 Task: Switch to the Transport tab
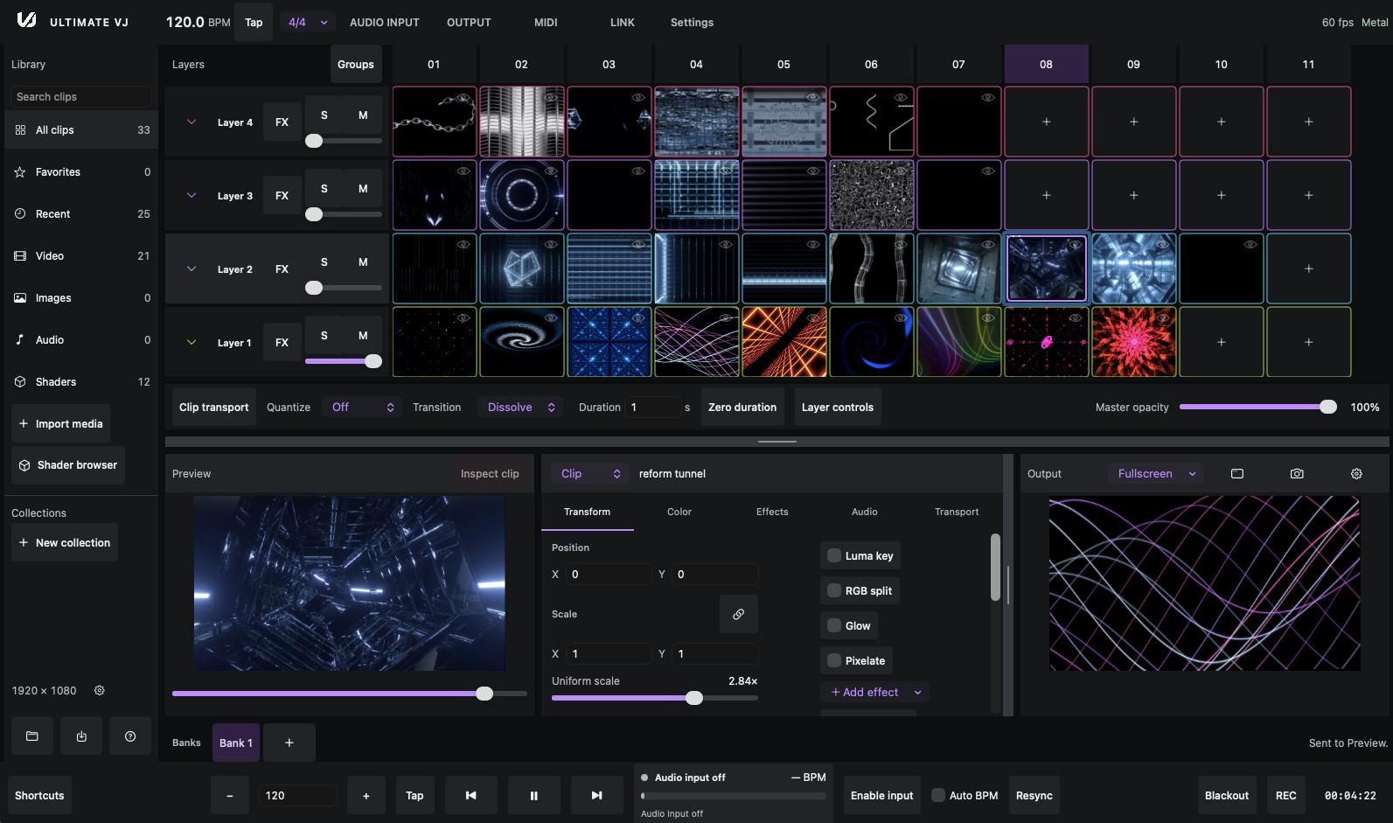pos(957,512)
